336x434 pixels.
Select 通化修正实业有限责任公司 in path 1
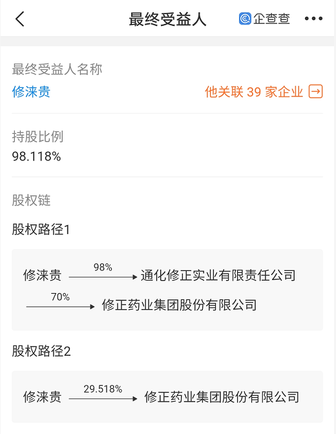(218, 276)
